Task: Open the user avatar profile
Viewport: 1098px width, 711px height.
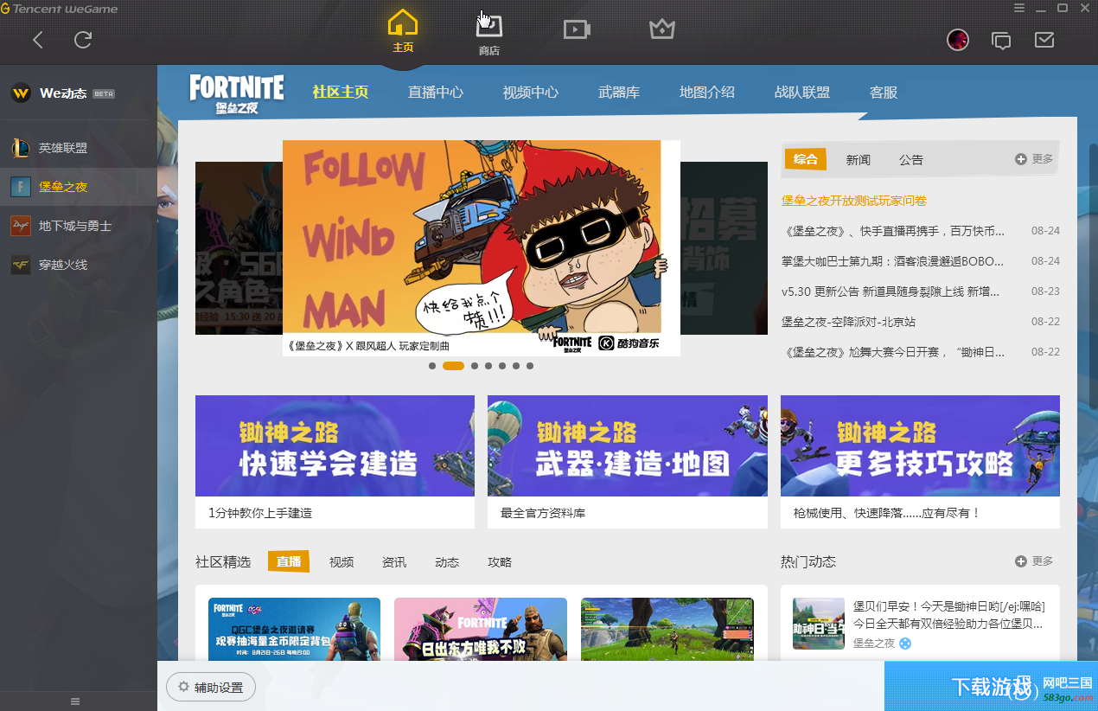Action: (958, 39)
